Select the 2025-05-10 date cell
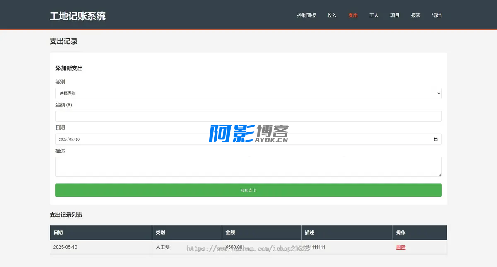The width and height of the screenshot is (497, 267). [101, 248]
